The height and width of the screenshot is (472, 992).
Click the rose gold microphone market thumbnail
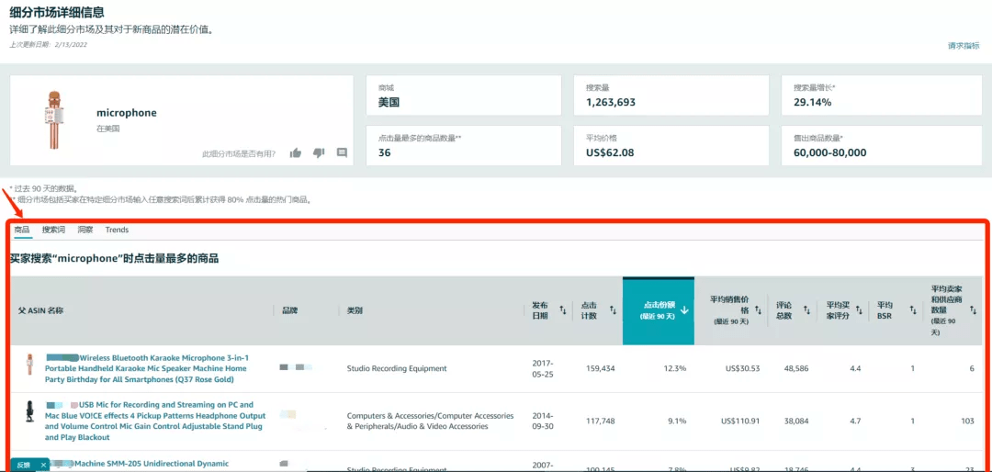(52, 120)
